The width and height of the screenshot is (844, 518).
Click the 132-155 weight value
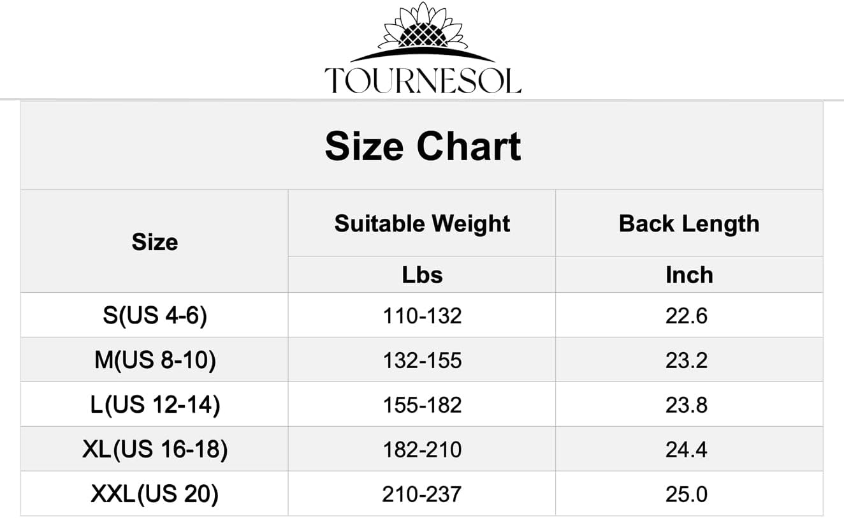422,360
